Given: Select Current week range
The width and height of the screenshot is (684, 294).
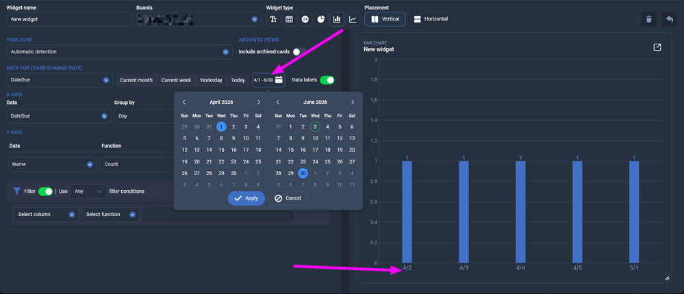Looking at the screenshot, I should pos(176,80).
